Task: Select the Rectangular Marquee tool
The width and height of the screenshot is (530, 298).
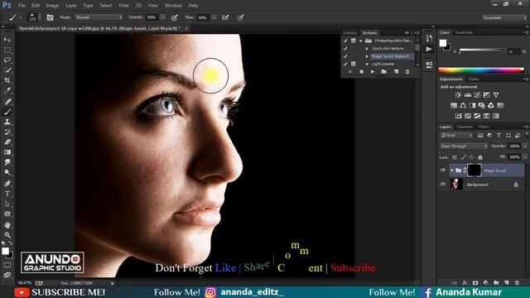Action: pyautogui.click(x=7, y=50)
